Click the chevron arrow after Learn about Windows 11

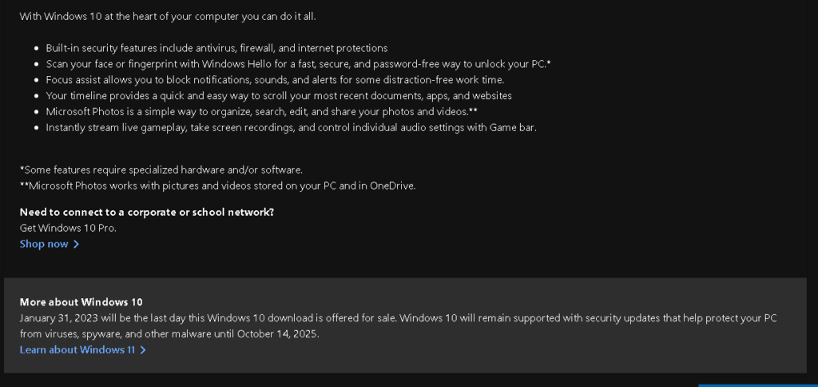(143, 350)
